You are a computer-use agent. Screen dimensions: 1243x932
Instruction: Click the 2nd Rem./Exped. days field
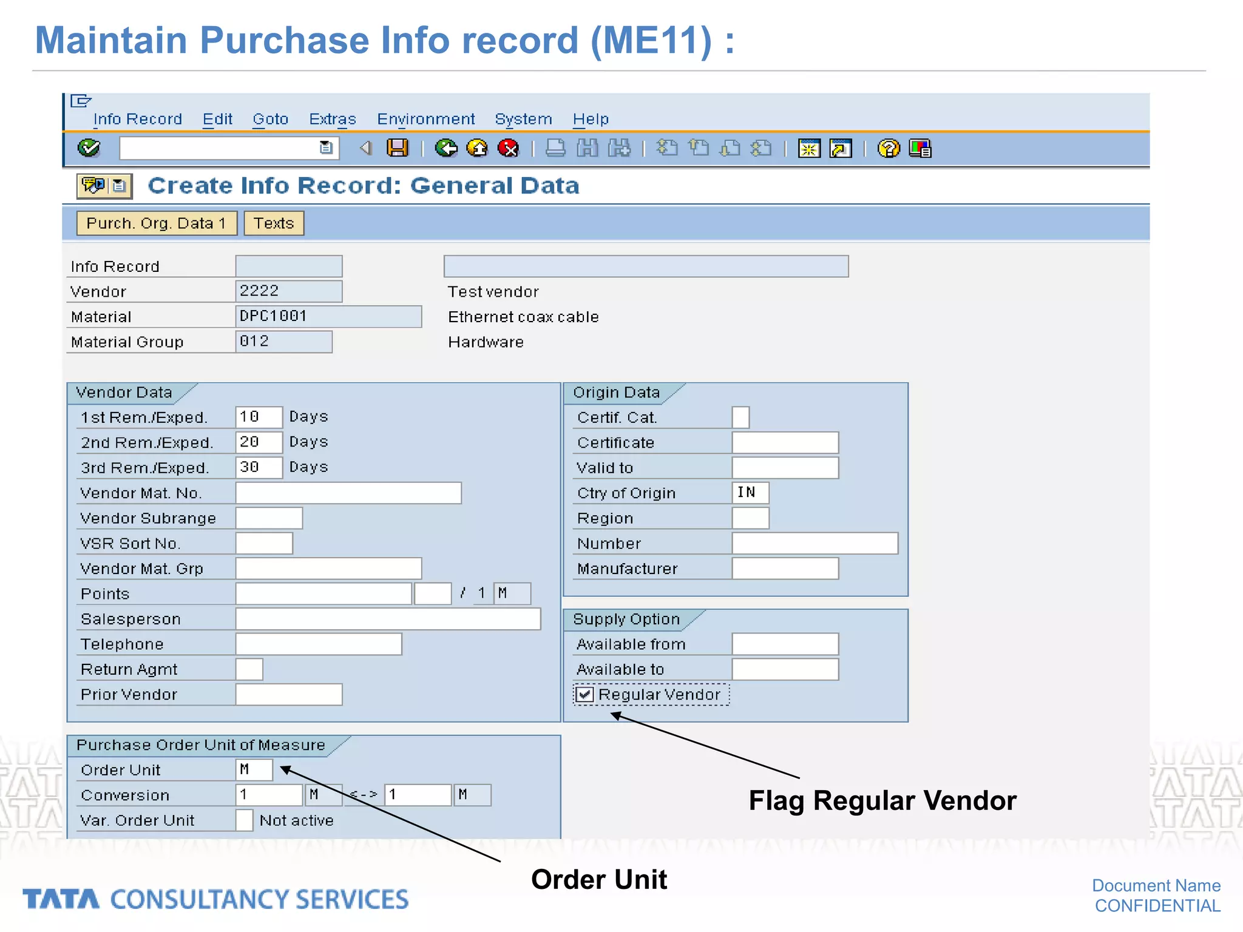(259, 442)
